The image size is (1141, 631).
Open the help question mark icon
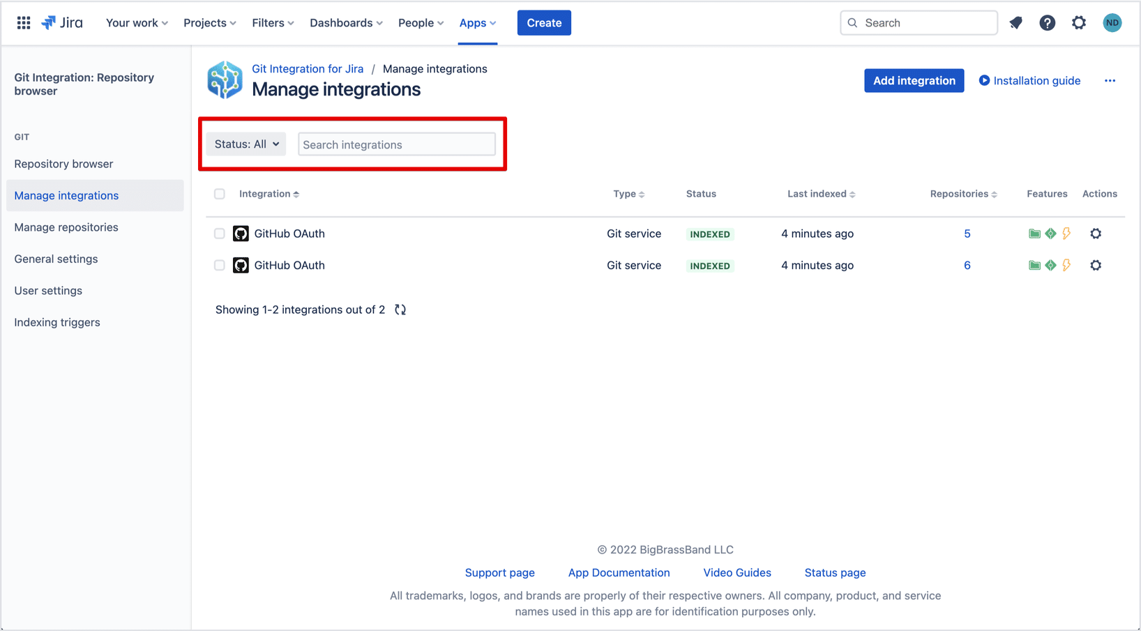(x=1047, y=23)
